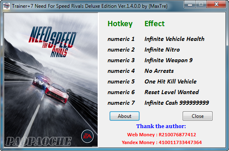229x151 pixels.
Task: Close the window with title bar X
Action: [216, 5]
